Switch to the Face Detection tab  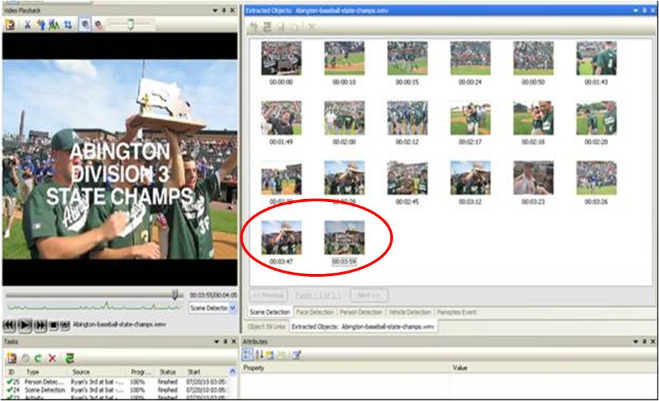[313, 312]
